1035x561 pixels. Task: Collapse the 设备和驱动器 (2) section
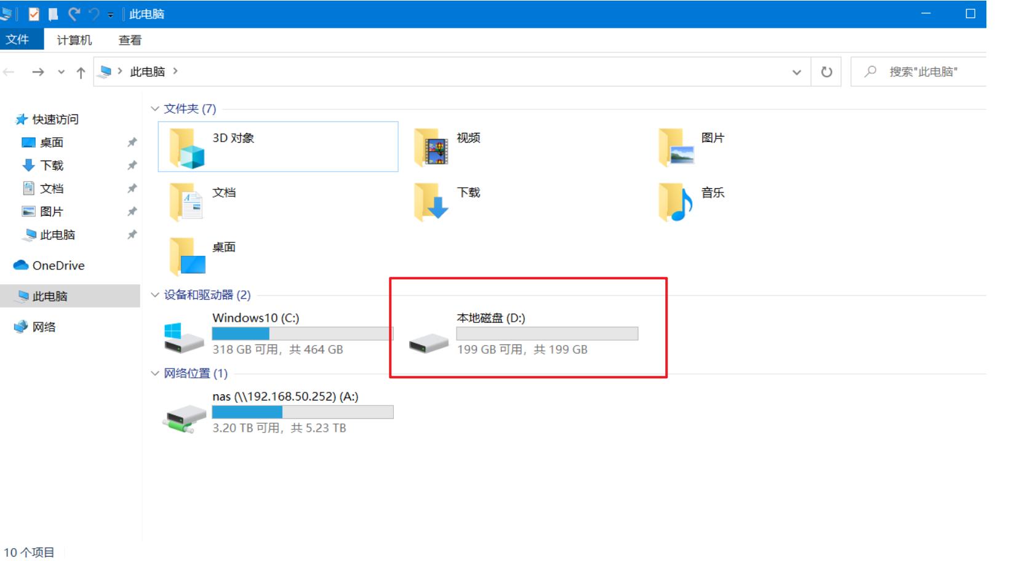tap(155, 295)
